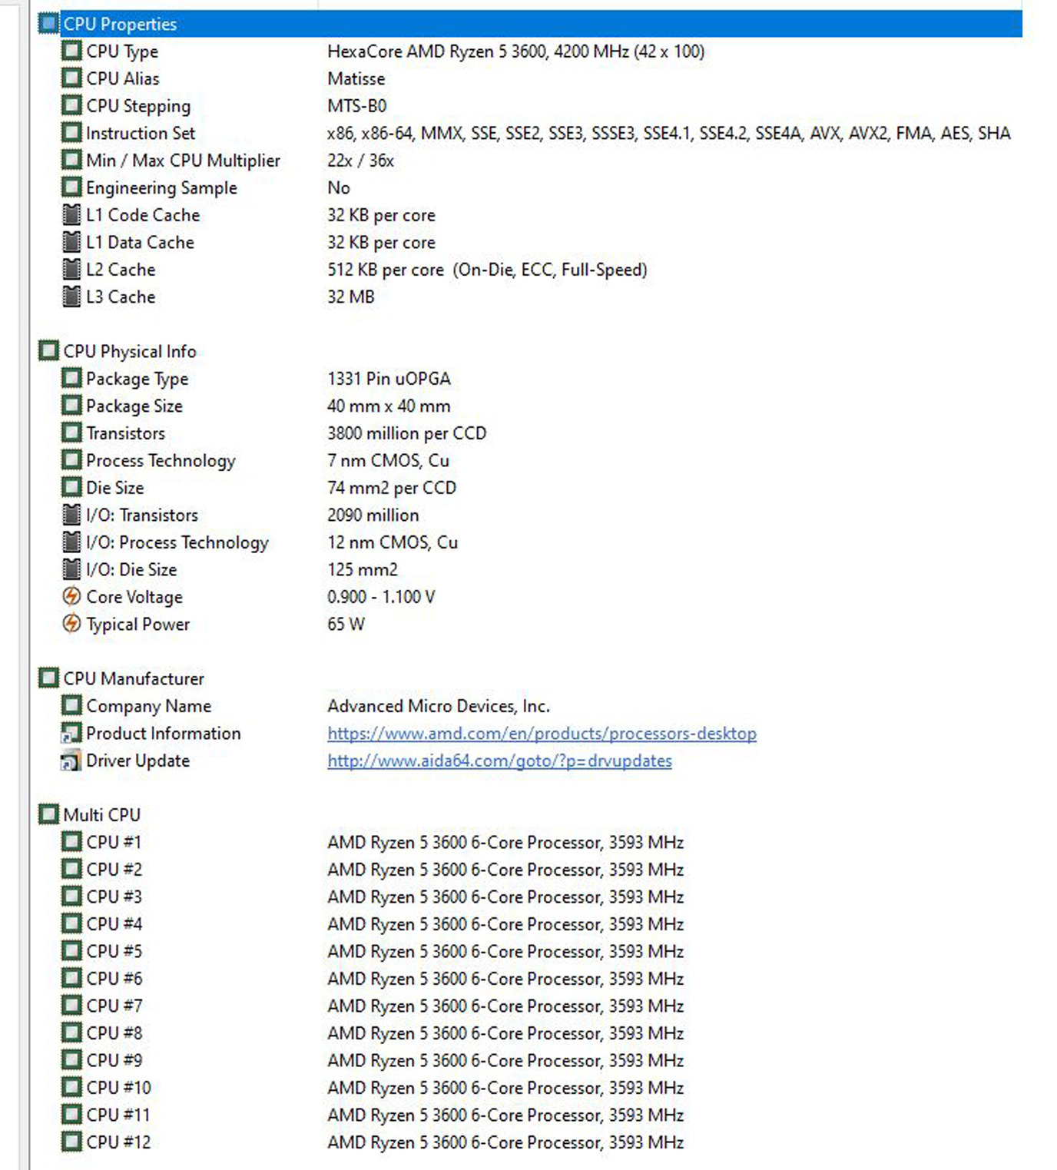Click the I/O: Transistors memory icon
Viewport: 1057px width, 1170px height.
tap(71, 514)
